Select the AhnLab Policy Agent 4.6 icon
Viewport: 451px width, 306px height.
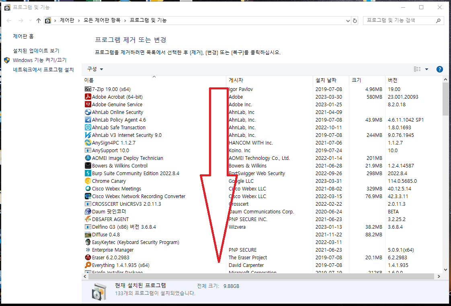click(88, 120)
